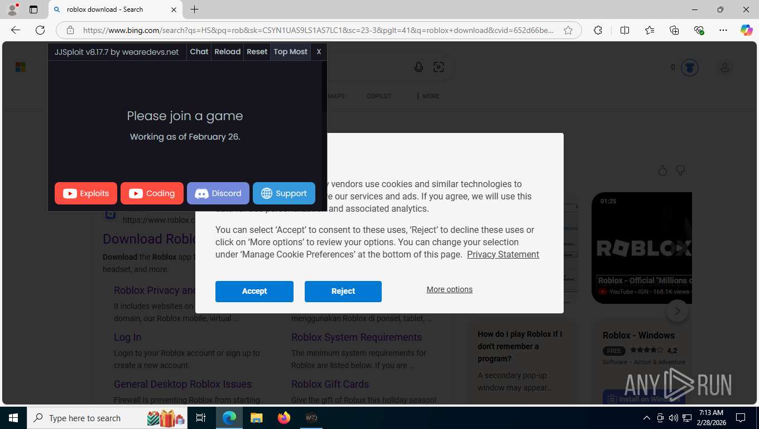The width and height of the screenshot is (759, 429).
Task: Open the Discord button in JJSploit
Action: pos(218,193)
